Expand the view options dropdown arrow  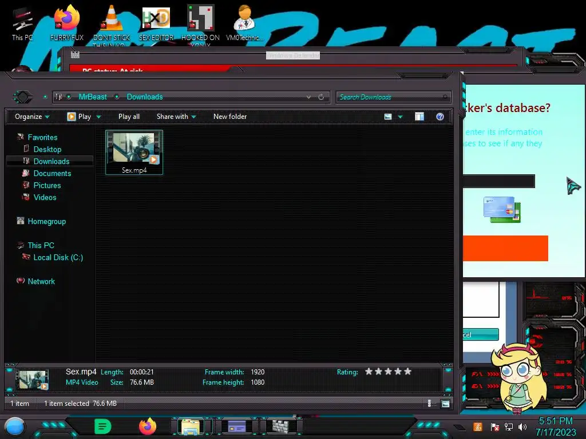click(x=400, y=117)
